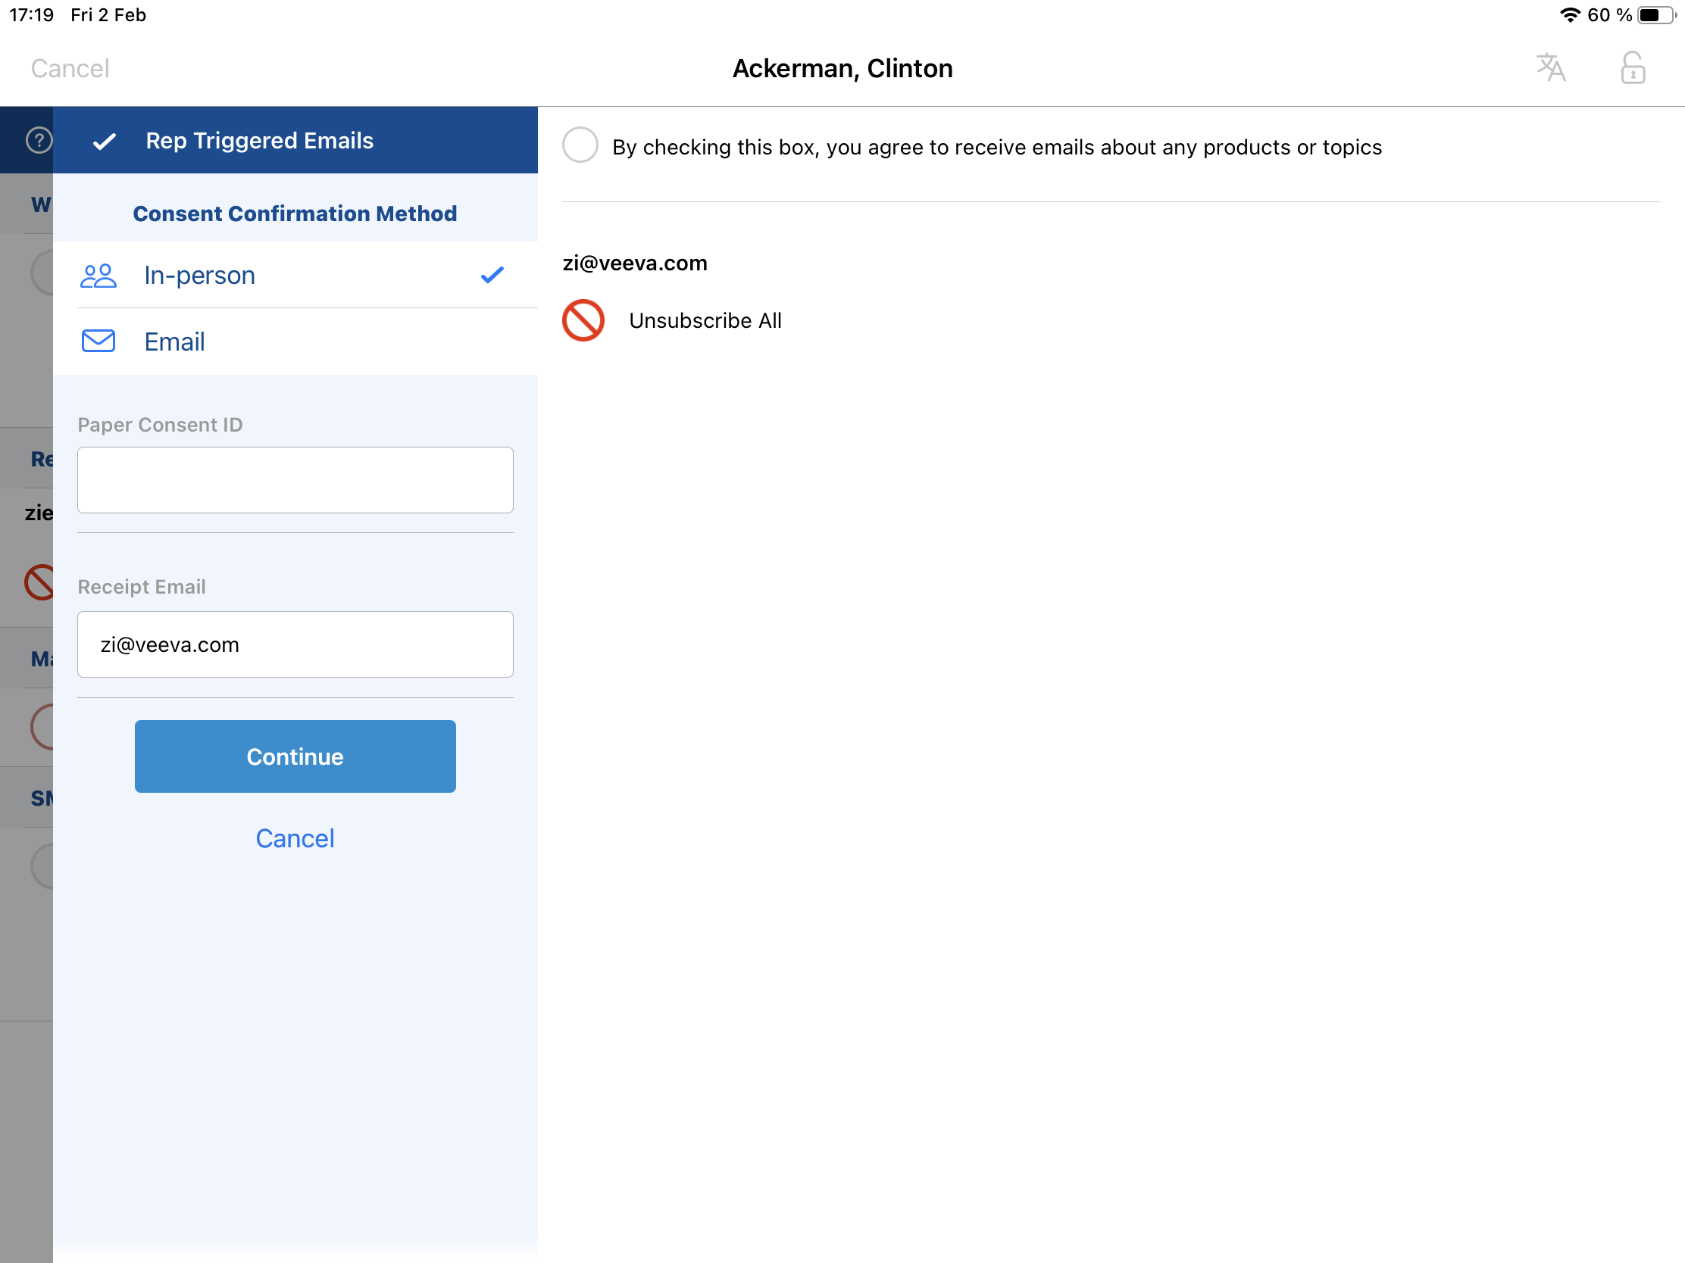Tap the help question mark icon
The height and width of the screenshot is (1263, 1685).
39,140
